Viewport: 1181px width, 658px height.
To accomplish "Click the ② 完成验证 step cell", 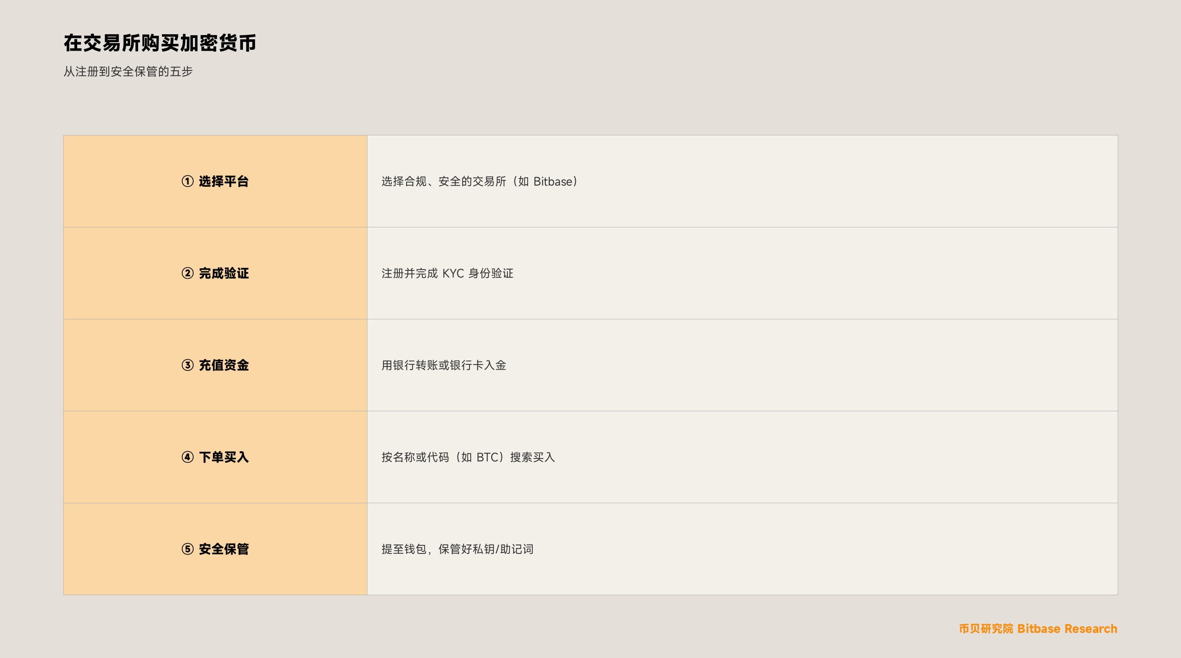I will (215, 273).
